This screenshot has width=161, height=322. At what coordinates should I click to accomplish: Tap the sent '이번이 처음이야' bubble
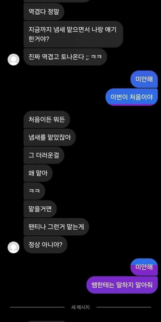(132, 97)
